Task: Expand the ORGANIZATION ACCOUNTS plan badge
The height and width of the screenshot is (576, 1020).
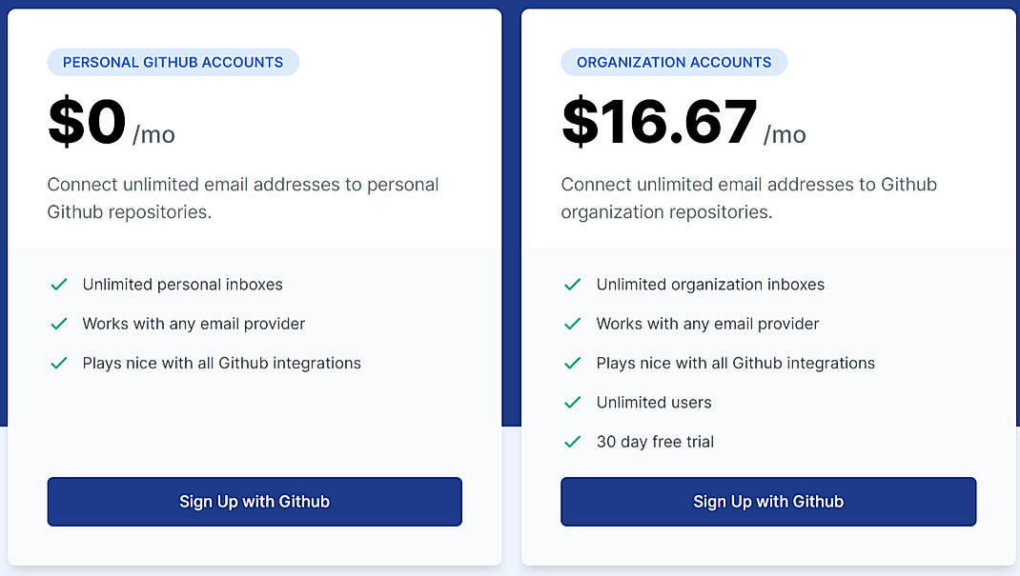Action: pyautogui.click(x=674, y=61)
